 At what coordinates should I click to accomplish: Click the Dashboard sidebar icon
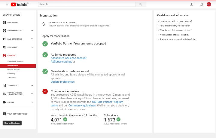tap(4, 22)
